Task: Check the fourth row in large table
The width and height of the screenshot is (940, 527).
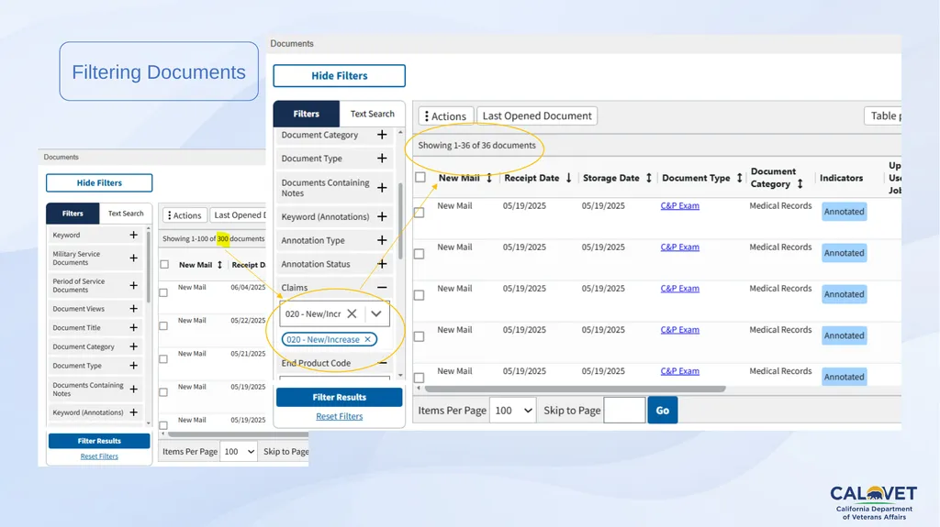Action: (x=419, y=336)
